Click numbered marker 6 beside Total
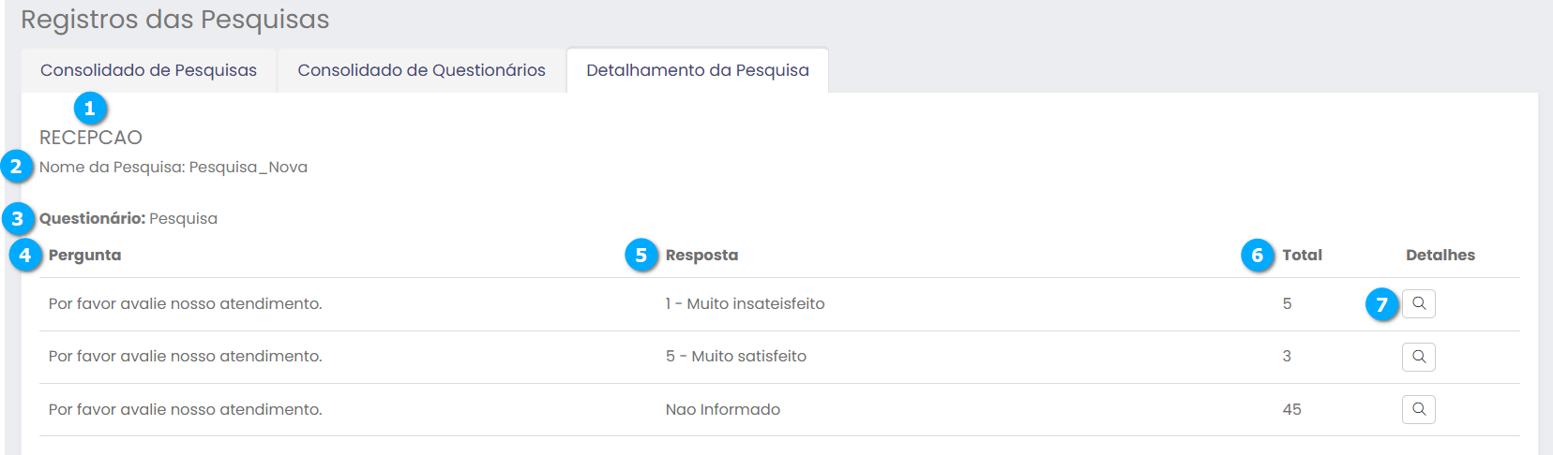This screenshot has width=1553, height=455. pyautogui.click(x=1258, y=255)
